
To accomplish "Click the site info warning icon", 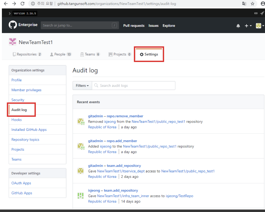I will pyautogui.click(x=33, y=3).
